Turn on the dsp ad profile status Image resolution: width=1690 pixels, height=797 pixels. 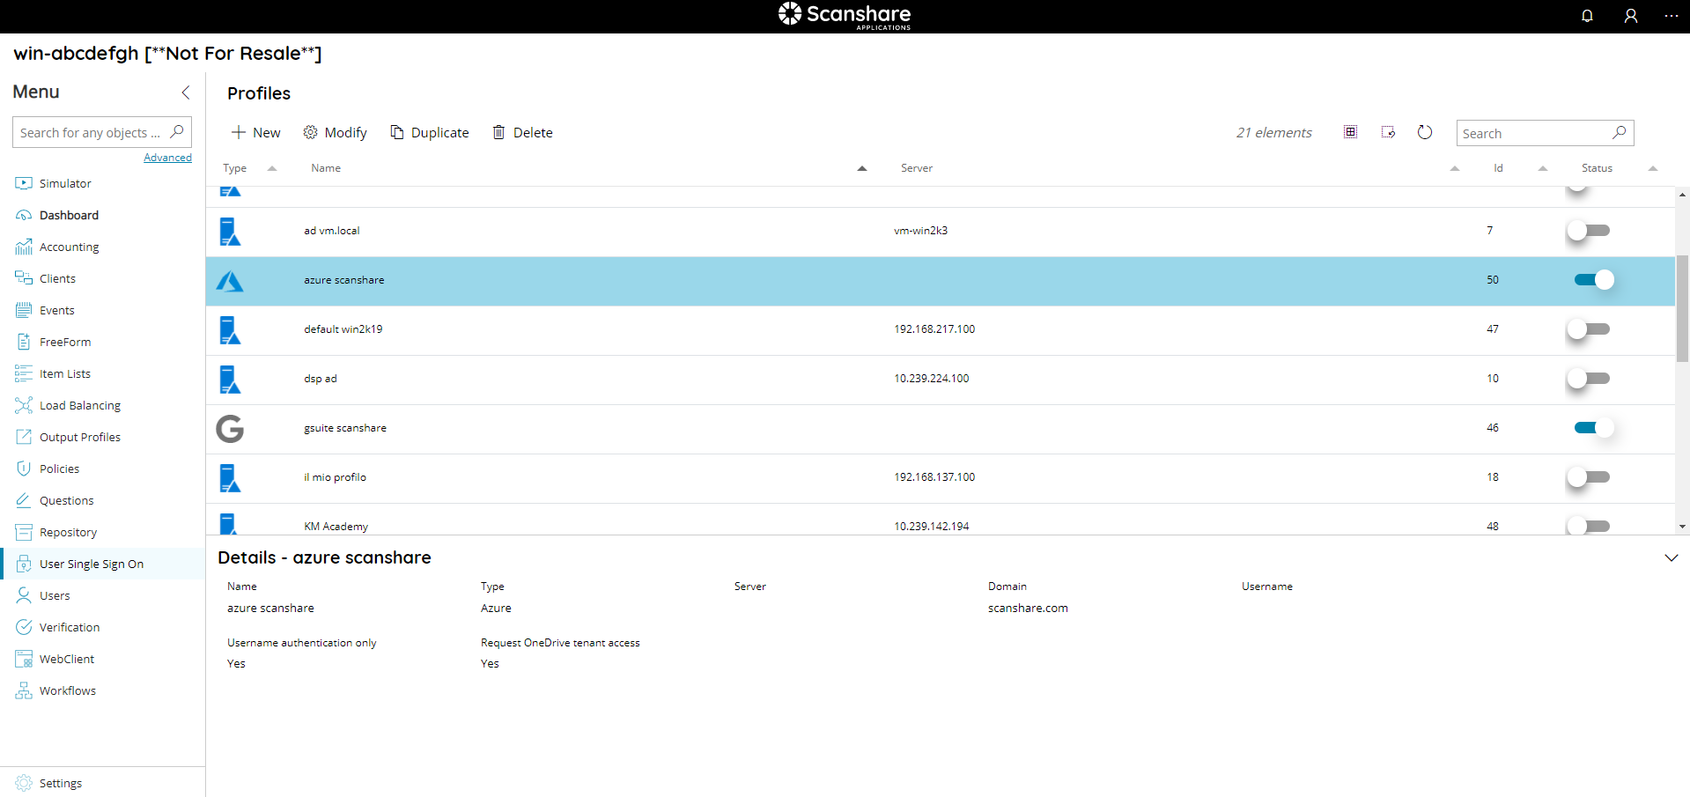1588,379
